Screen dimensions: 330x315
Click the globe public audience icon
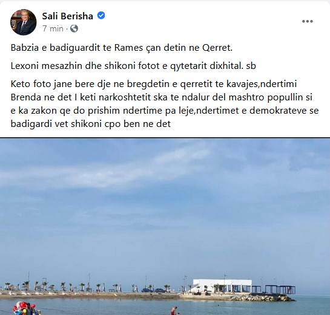coord(74,28)
